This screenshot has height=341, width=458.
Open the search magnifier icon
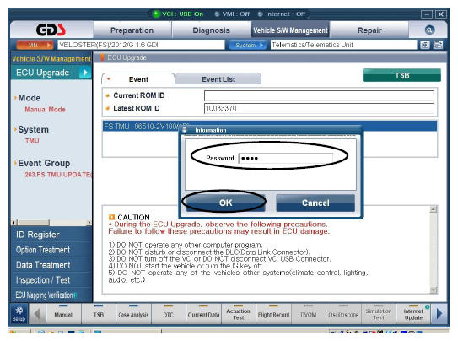point(429,30)
